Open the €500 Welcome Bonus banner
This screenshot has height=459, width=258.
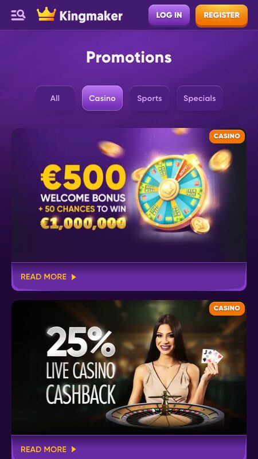pos(128,195)
